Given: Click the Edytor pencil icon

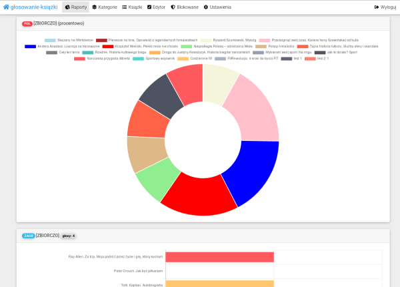Looking at the screenshot, I should coord(149,7).
